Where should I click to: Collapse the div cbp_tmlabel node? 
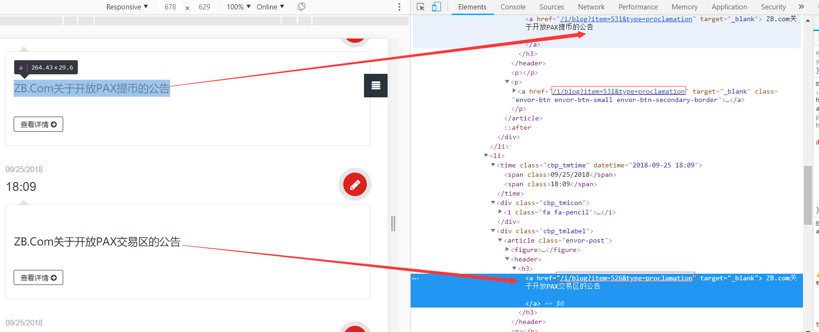tap(493, 230)
